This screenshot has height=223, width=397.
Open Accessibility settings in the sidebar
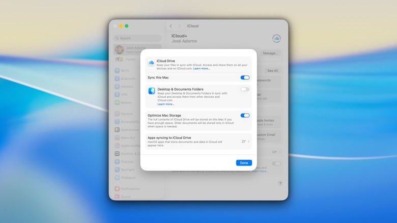click(127, 122)
